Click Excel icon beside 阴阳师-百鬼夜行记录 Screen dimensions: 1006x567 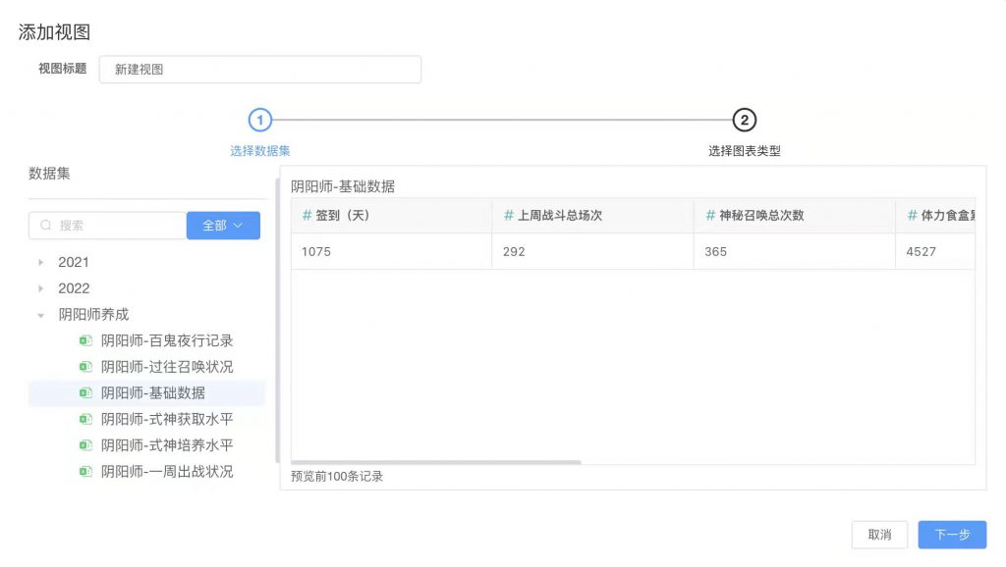pyautogui.click(x=85, y=340)
